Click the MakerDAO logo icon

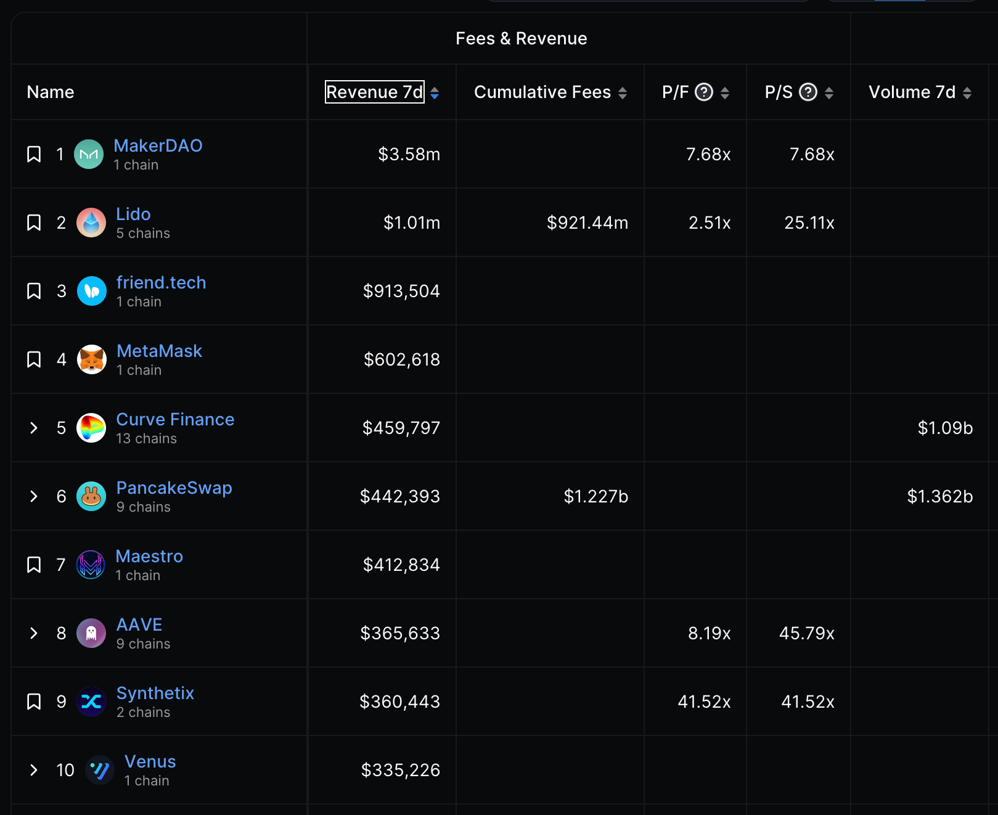(89, 154)
